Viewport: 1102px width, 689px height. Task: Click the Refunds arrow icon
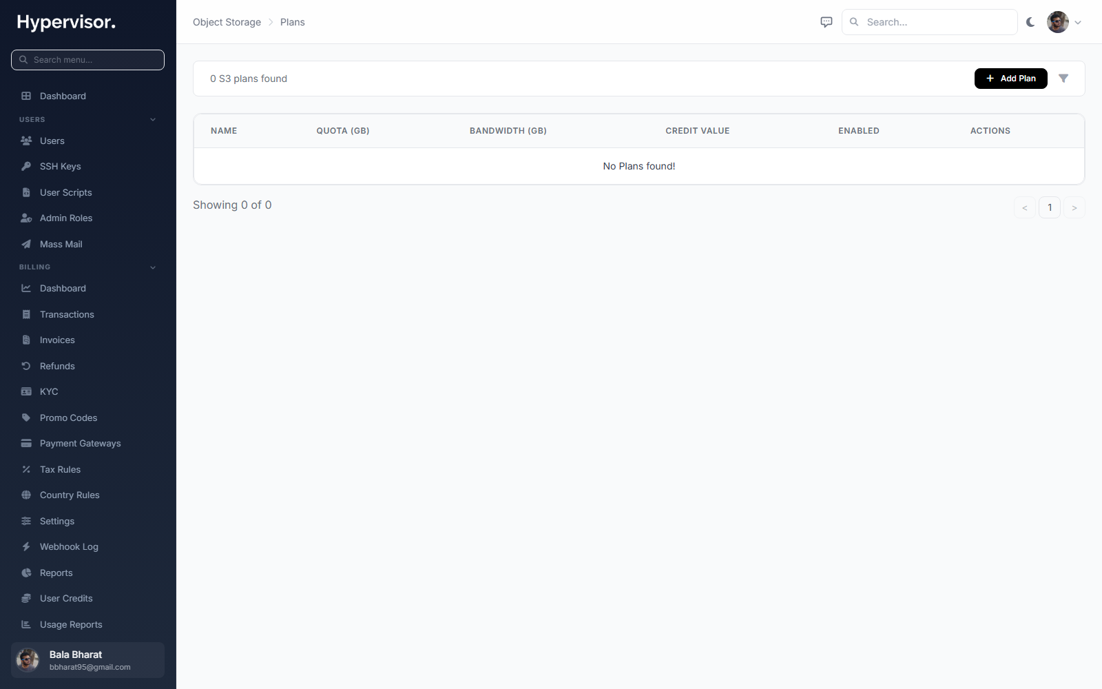26,366
